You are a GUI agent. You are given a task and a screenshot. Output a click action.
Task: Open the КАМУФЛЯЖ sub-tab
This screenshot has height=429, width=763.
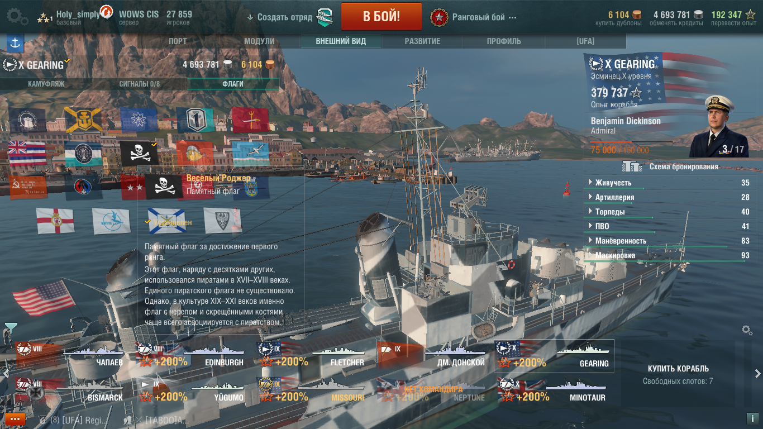[x=46, y=84]
